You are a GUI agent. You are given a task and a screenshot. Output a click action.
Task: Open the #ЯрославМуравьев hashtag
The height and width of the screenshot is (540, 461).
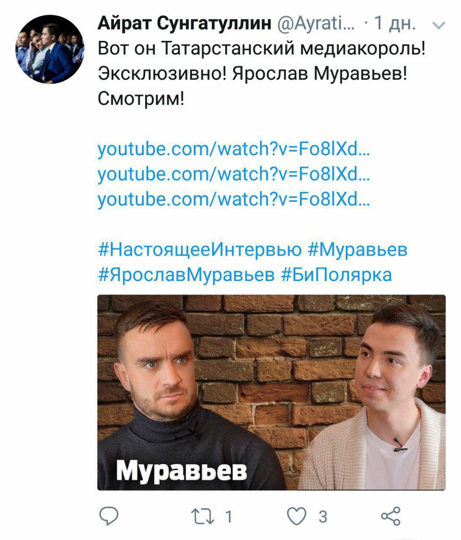pos(186,275)
